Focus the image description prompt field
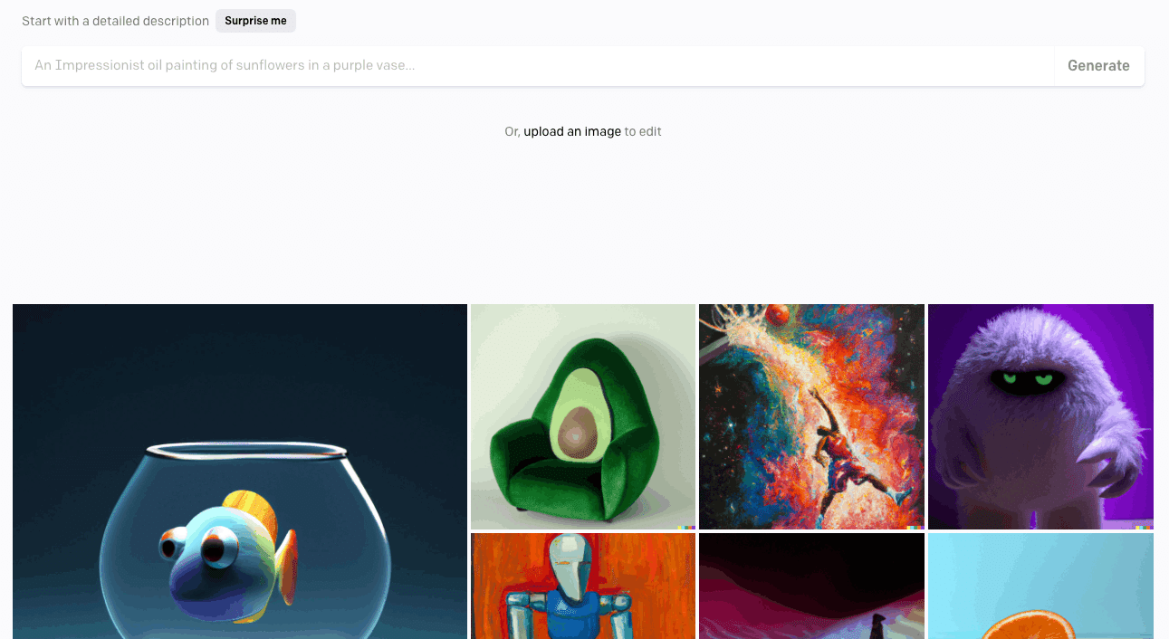This screenshot has height=639, width=1169. (x=538, y=66)
